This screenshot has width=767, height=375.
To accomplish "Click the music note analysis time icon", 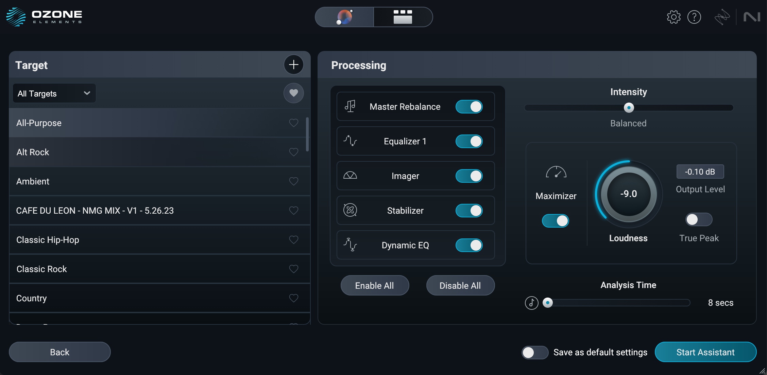I will pos(532,303).
